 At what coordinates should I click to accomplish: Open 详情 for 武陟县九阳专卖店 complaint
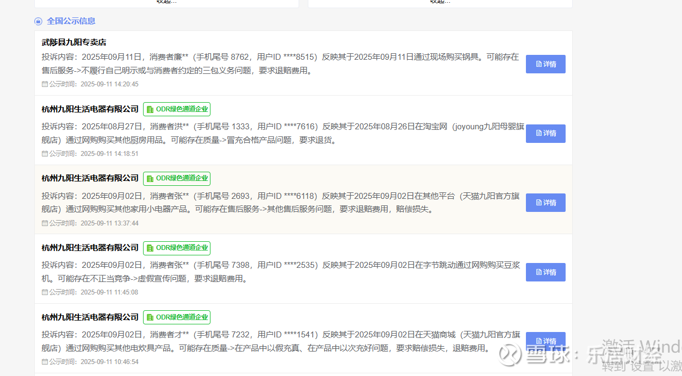click(545, 64)
